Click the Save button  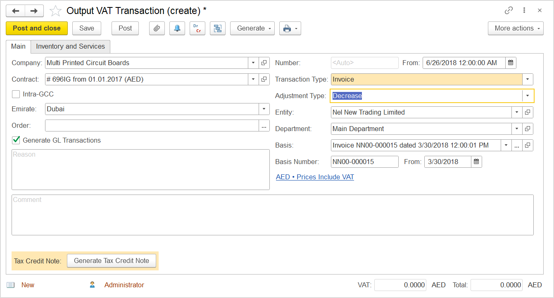(87, 28)
